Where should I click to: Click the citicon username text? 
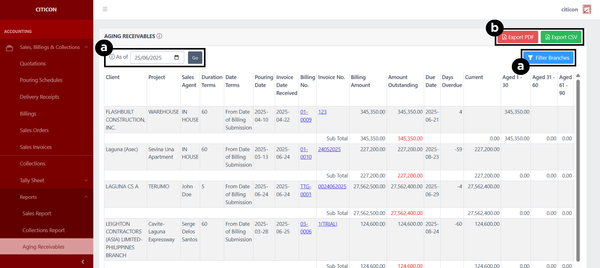(x=570, y=10)
